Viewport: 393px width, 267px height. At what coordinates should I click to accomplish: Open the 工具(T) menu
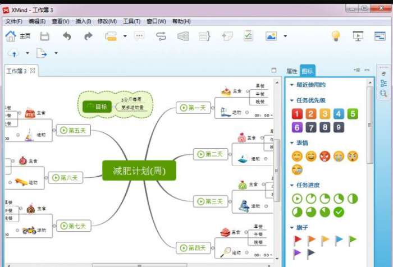click(131, 21)
